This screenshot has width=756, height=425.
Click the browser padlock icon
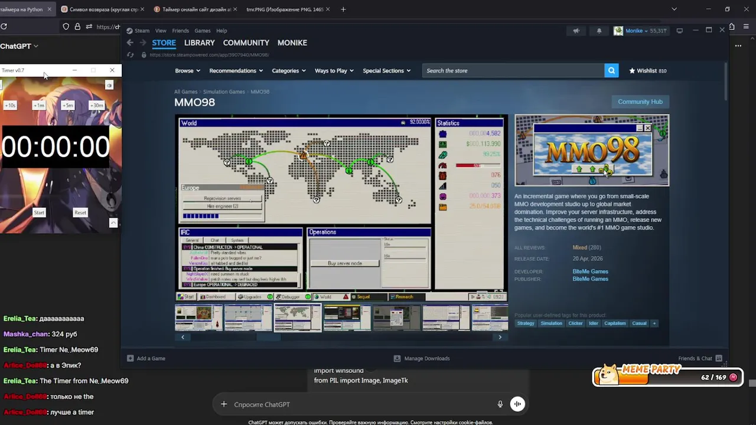(77, 27)
